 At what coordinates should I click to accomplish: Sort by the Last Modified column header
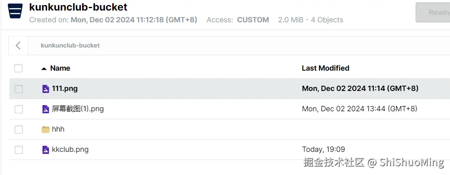[325, 68]
